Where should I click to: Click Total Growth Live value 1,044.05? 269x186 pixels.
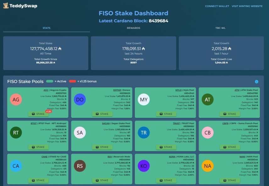pyautogui.click(x=221, y=63)
